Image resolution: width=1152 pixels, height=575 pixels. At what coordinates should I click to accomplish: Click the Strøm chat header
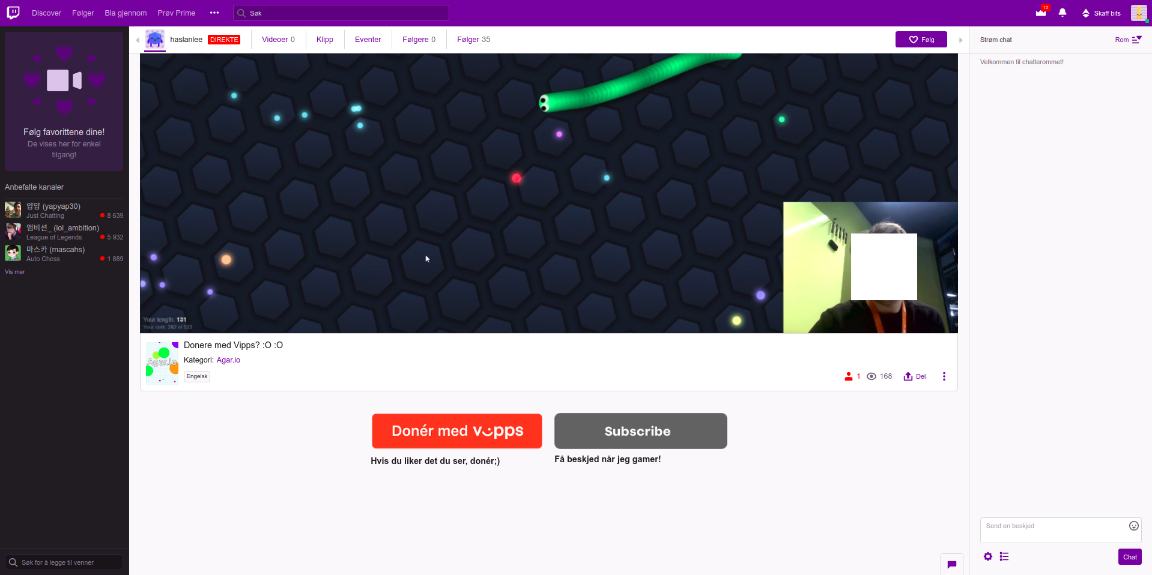click(996, 40)
